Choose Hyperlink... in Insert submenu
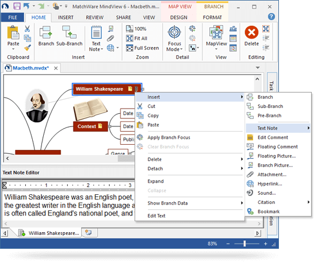Viewport: 314px width, 262px height. (278, 184)
